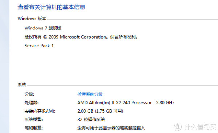Viewport: 218px width, 133px height.
Task: Click the Microsoft Corporation copyright line
Action: [x=81, y=37]
